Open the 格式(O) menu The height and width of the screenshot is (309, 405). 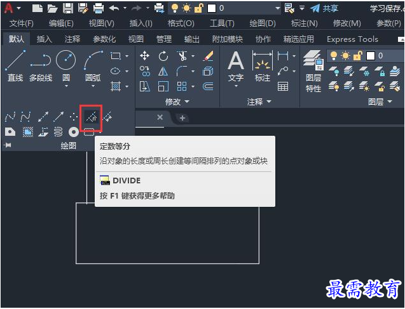[181, 23]
